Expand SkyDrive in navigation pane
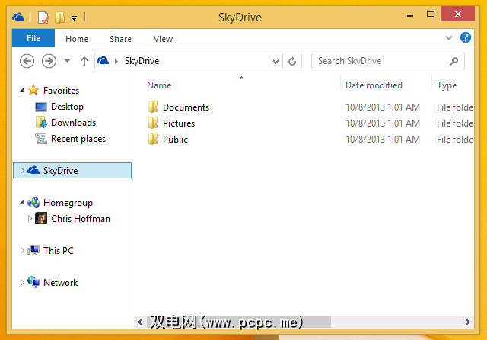This screenshot has width=487, height=340. 22,170
